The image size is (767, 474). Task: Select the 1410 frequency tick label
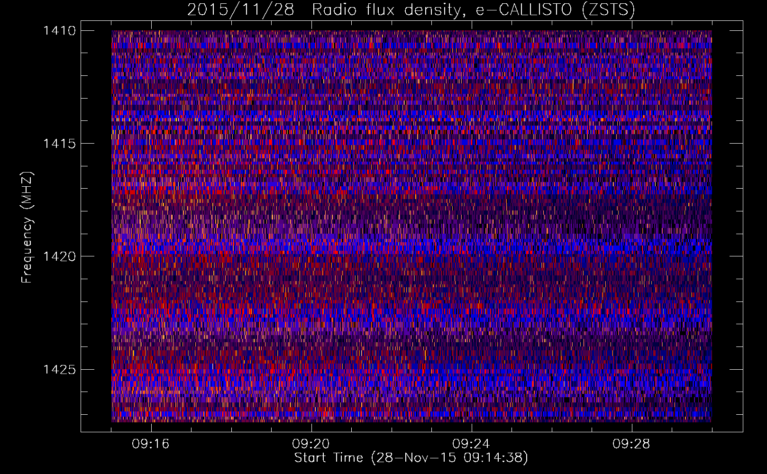59,31
